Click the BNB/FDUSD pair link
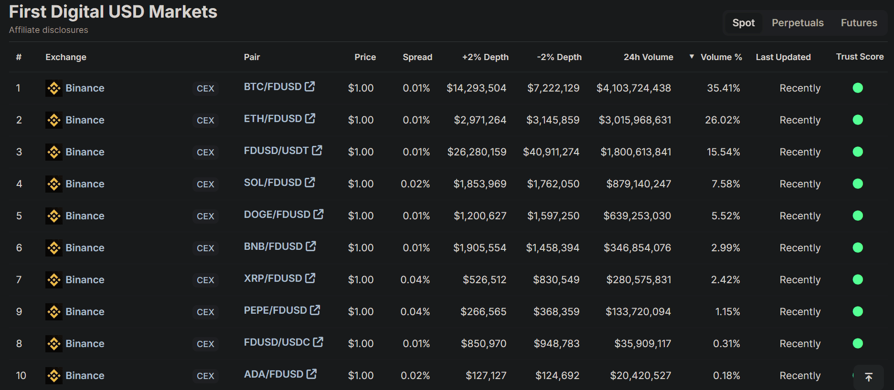This screenshot has height=390, width=894. (273, 246)
